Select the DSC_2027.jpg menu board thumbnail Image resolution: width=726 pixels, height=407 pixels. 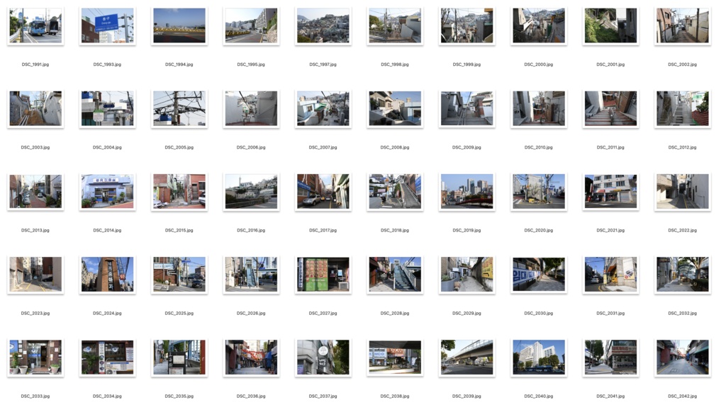(x=323, y=275)
